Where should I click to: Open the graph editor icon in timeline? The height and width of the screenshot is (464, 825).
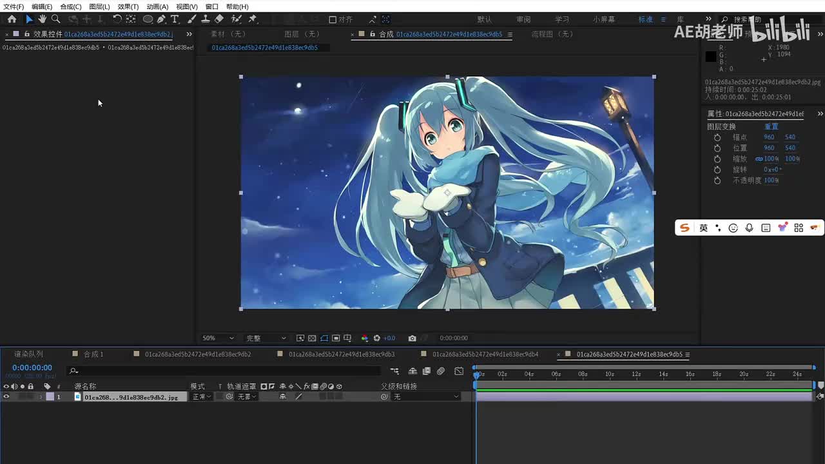pyautogui.click(x=459, y=371)
